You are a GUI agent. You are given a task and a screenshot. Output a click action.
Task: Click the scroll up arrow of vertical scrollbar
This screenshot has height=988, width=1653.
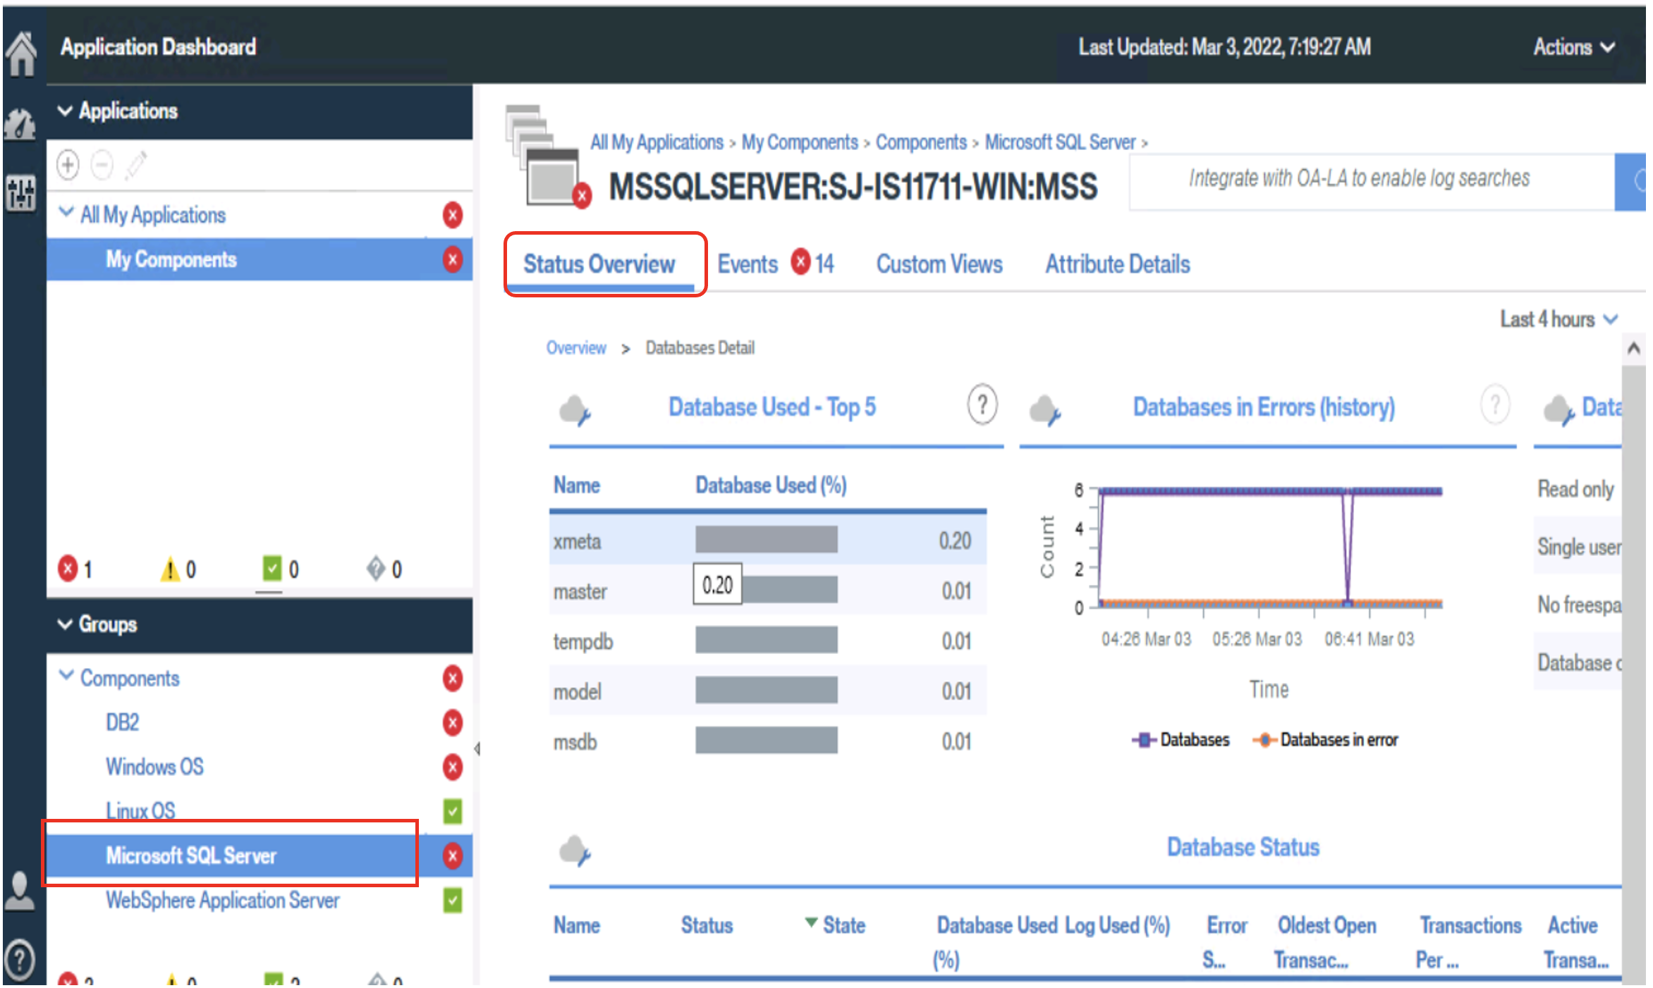pos(1633,349)
